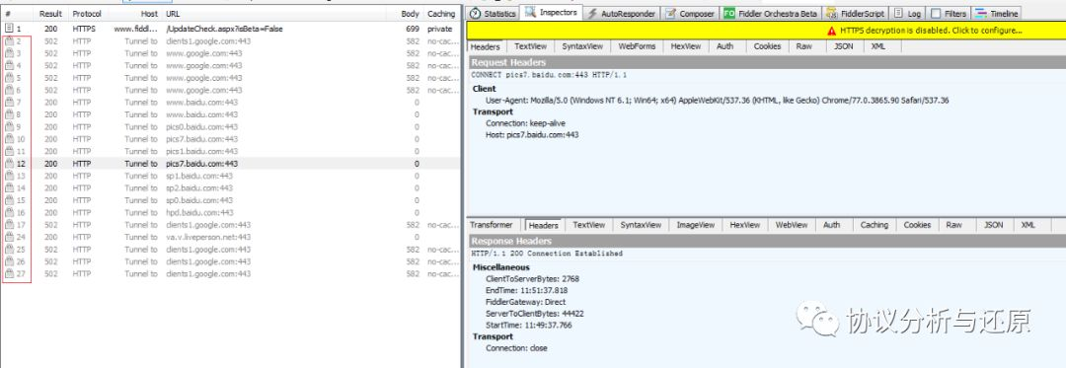Viewport: 1066px width, 368px height.
Task: Open the Fiddler Orchestra Beta tab
Action: click(x=770, y=14)
